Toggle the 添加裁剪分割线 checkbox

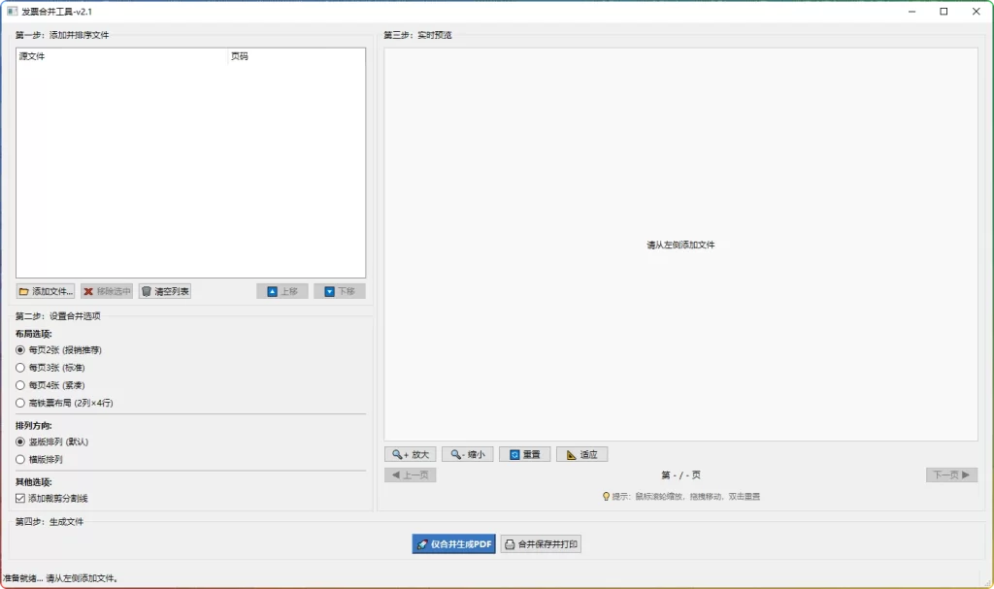coord(20,498)
